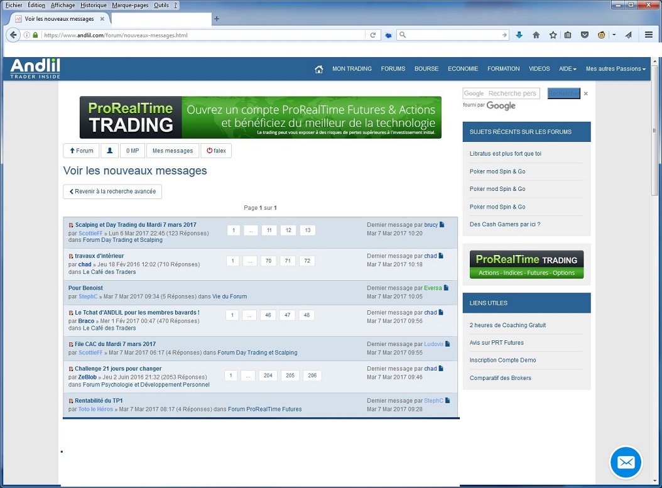Open the bookmarks list icon
This screenshot has width=662, height=488.
click(568, 35)
